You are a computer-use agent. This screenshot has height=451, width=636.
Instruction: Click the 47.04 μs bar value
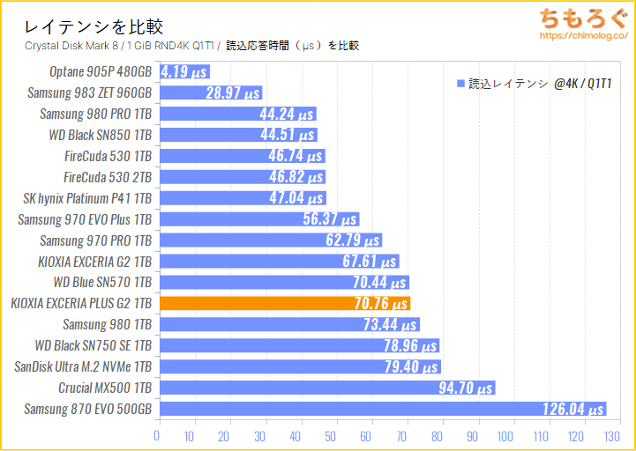296,198
